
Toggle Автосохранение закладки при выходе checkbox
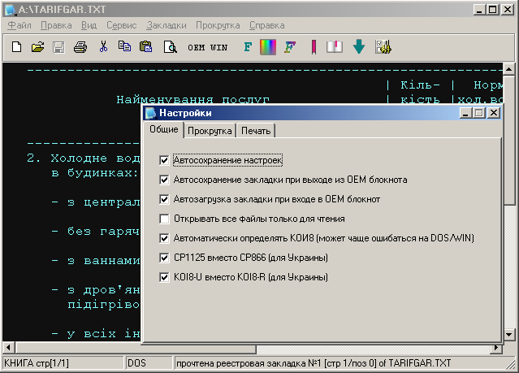(x=164, y=180)
